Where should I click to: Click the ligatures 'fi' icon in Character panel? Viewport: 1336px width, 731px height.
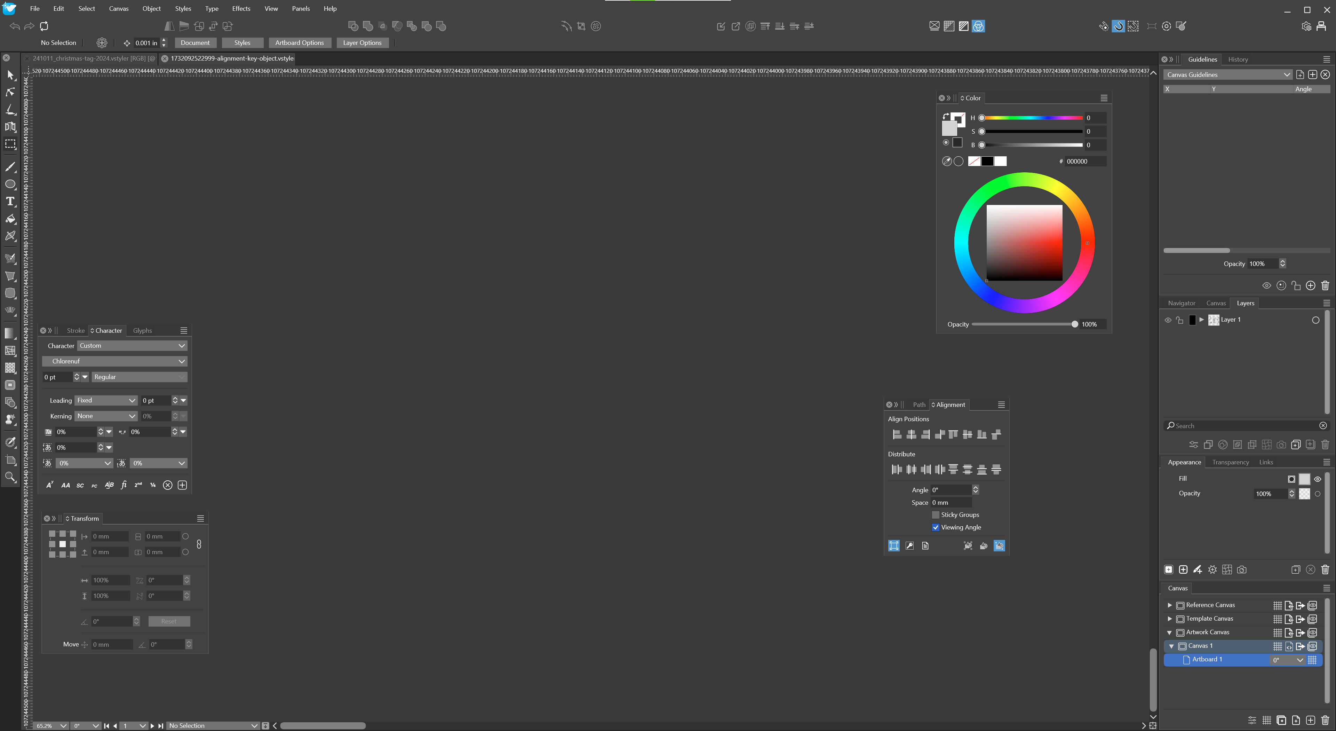coord(124,485)
